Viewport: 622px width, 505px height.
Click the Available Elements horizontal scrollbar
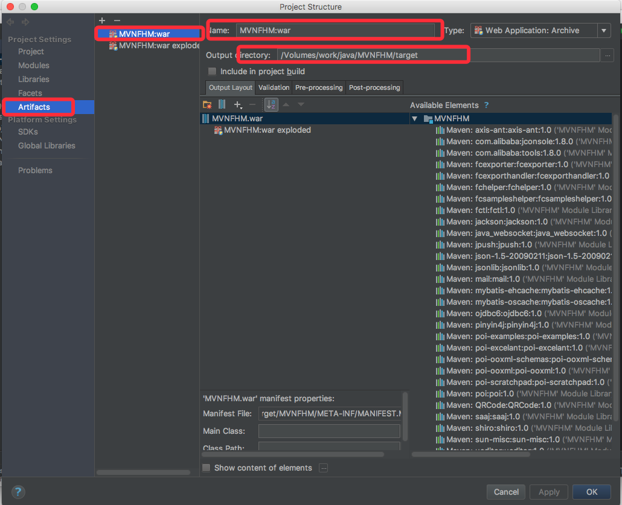(x=471, y=454)
